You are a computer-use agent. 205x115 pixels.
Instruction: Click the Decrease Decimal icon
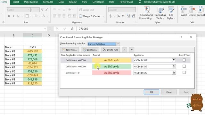[133, 16]
